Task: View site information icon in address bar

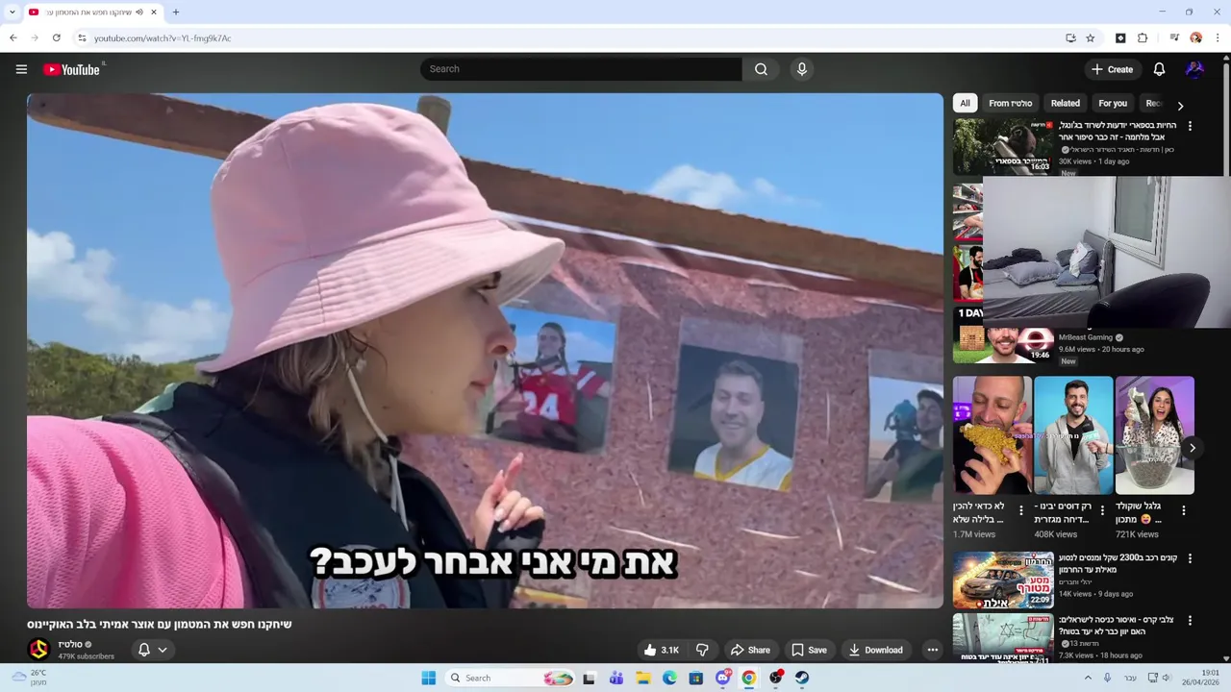Action: (82, 38)
